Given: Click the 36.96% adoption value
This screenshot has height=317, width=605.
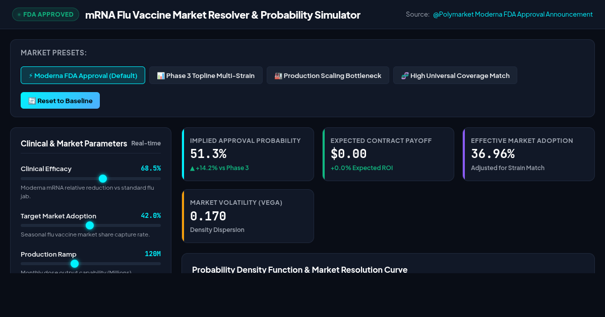Looking at the screenshot, I should click(493, 154).
